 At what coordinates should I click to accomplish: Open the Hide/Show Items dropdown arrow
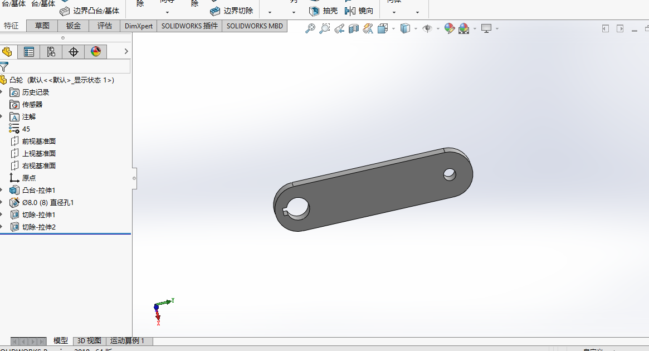(x=438, y=29)
